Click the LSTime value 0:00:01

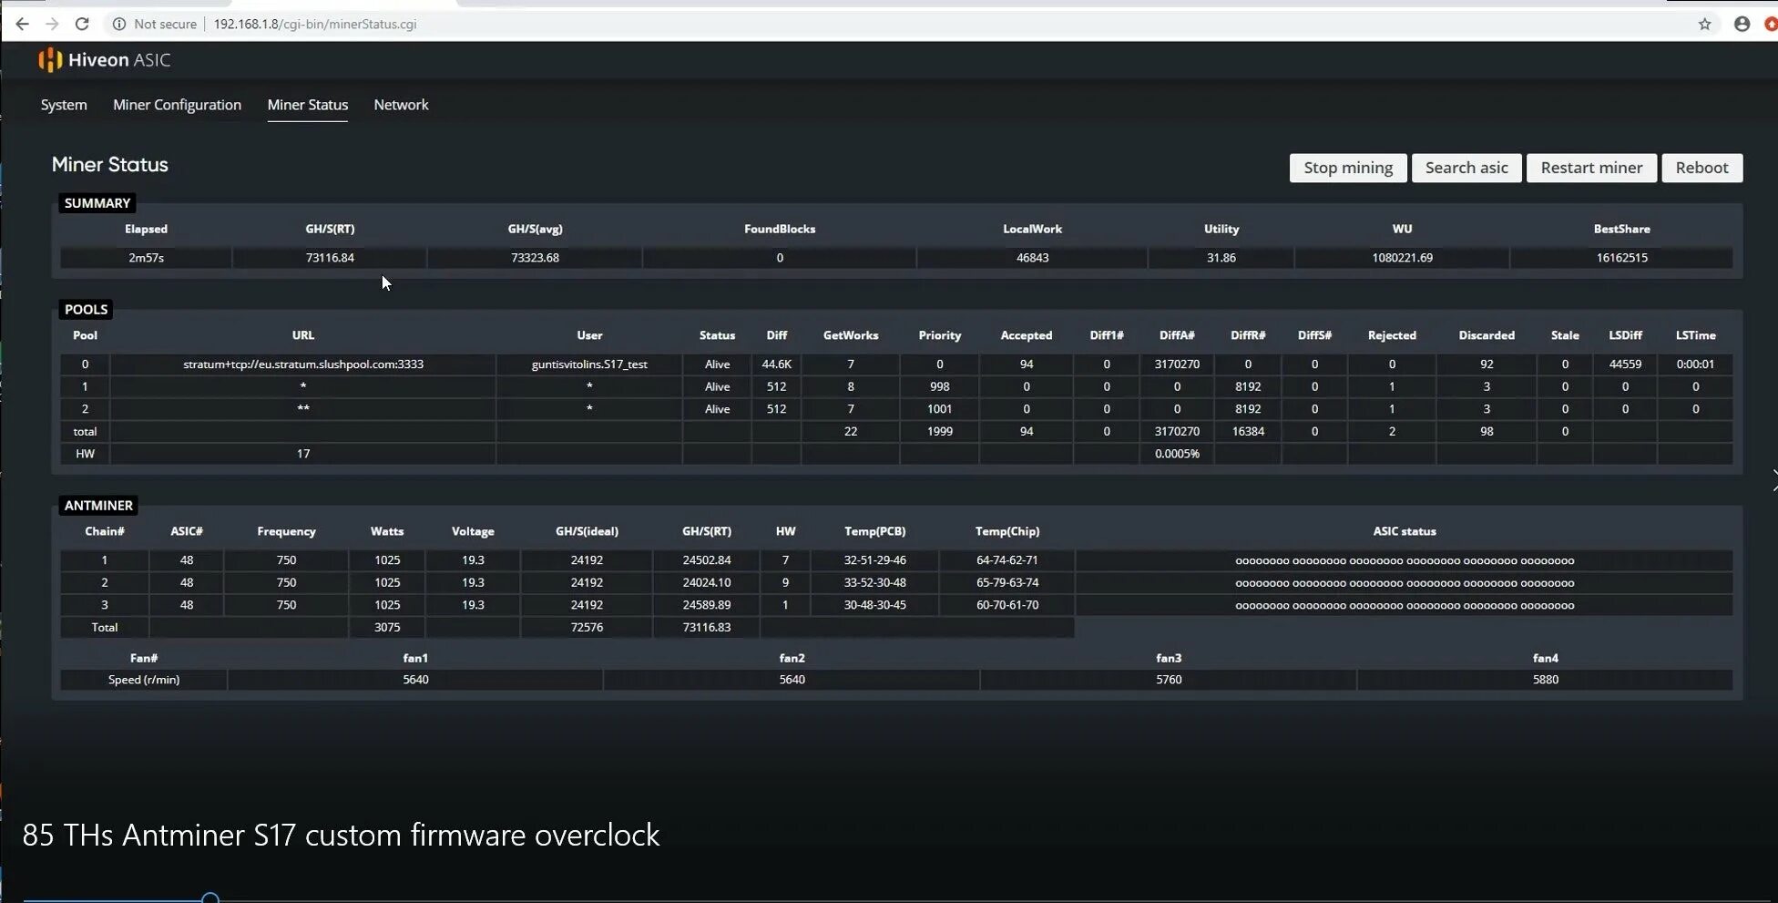tap(1695, 364)
